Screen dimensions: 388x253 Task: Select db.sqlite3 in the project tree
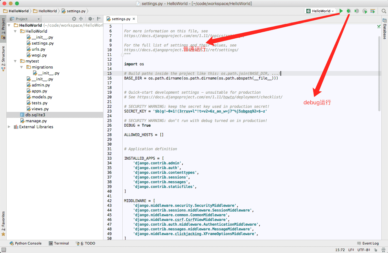click(x=35, y=115)
